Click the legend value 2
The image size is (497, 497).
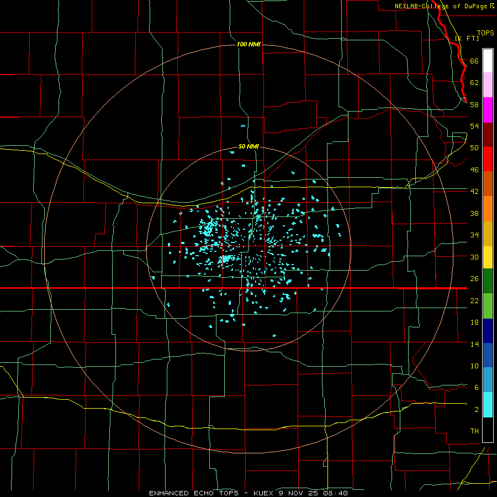pos(476,410)
